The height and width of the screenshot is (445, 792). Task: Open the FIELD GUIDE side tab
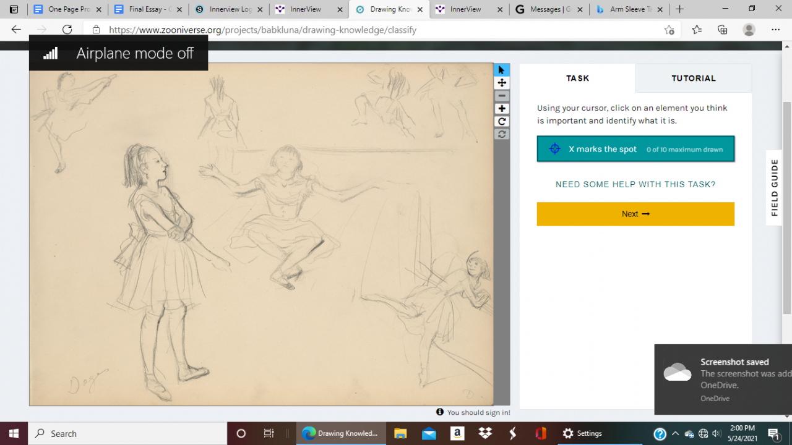click(774, 188)
